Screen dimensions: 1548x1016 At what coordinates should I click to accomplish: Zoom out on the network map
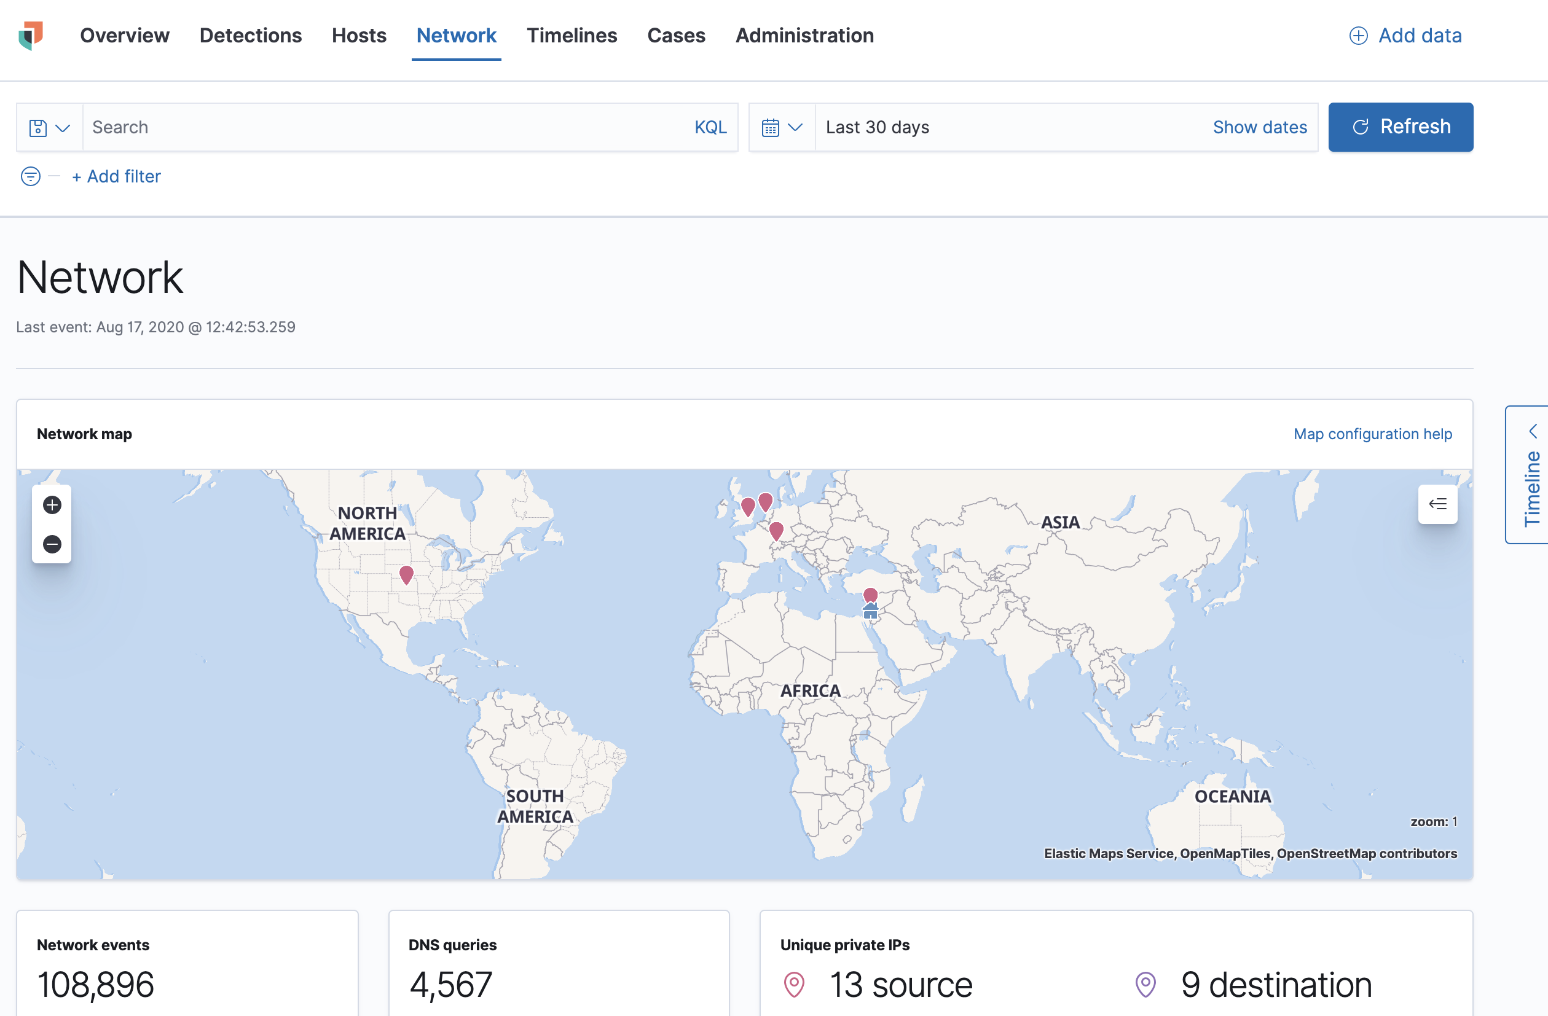coord(52,544)
